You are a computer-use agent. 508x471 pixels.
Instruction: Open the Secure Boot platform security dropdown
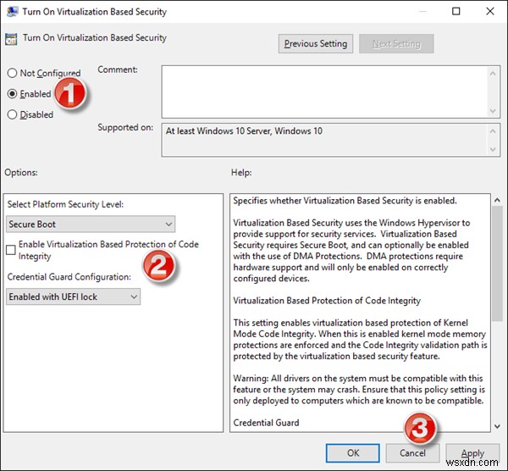pos(91,224)
